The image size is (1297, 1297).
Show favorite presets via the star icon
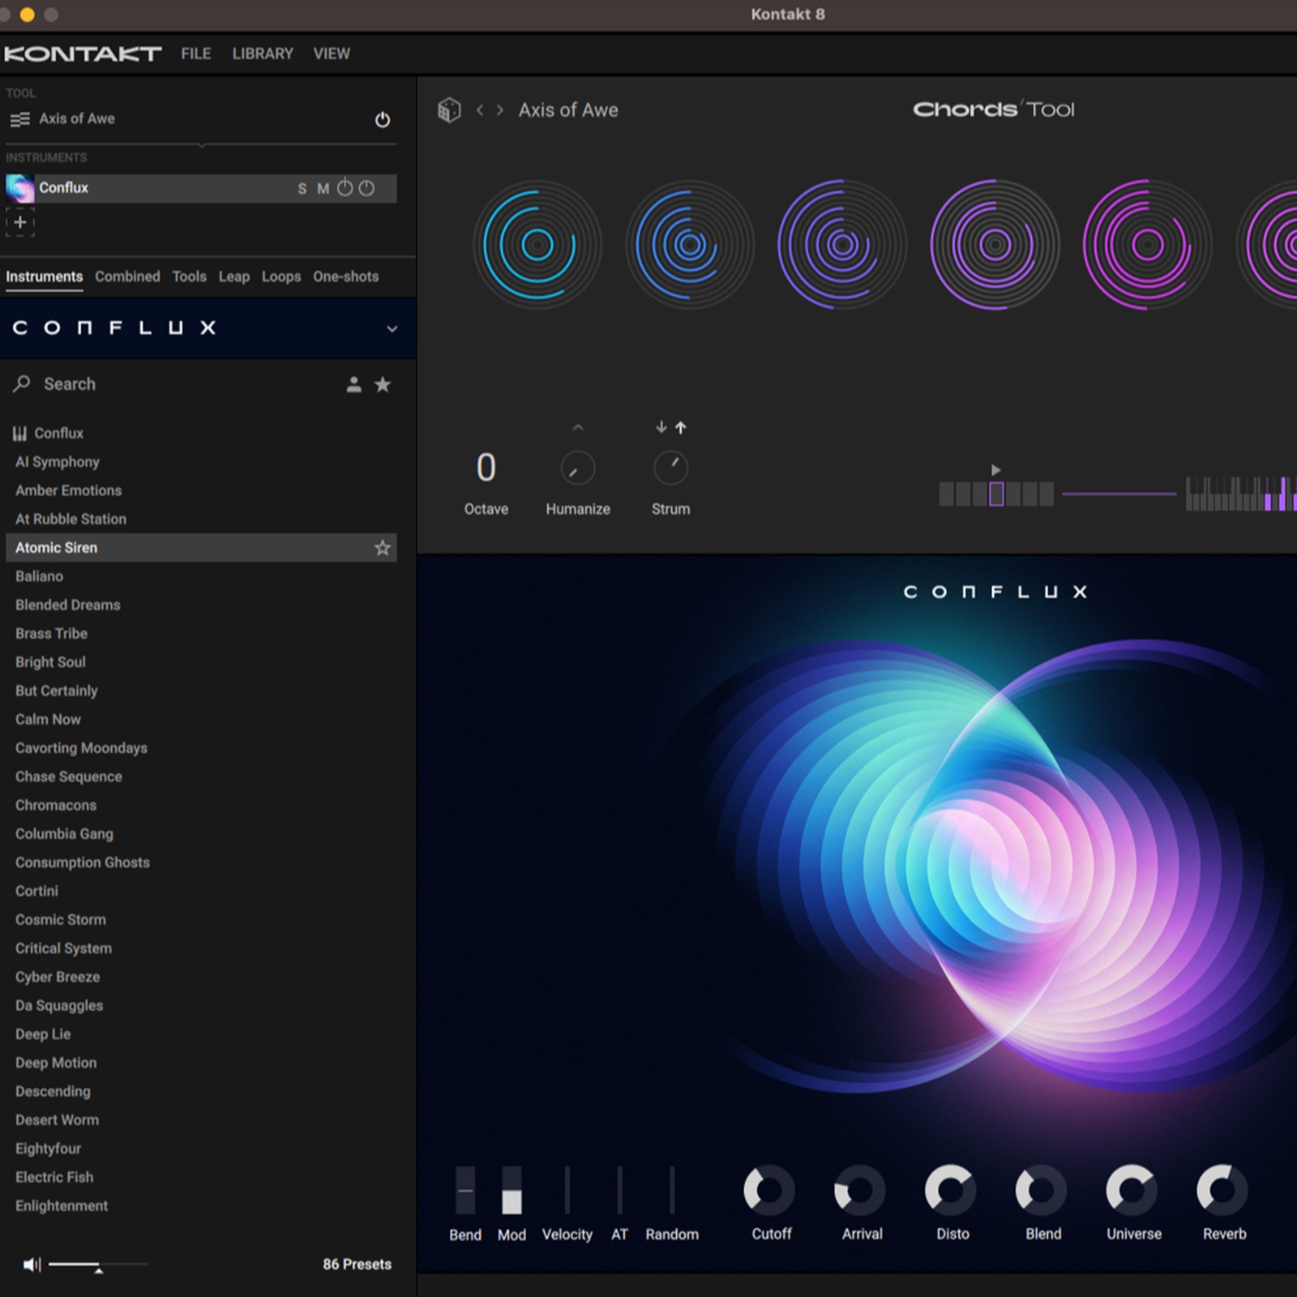click(x=382, y=384)
